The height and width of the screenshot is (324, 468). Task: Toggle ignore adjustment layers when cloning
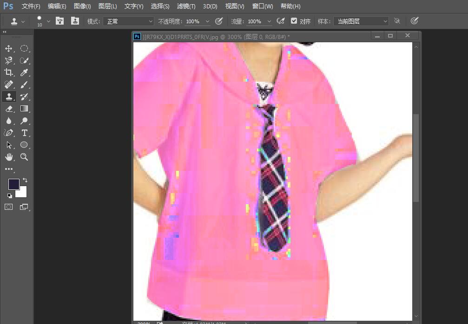pos(397,21)
